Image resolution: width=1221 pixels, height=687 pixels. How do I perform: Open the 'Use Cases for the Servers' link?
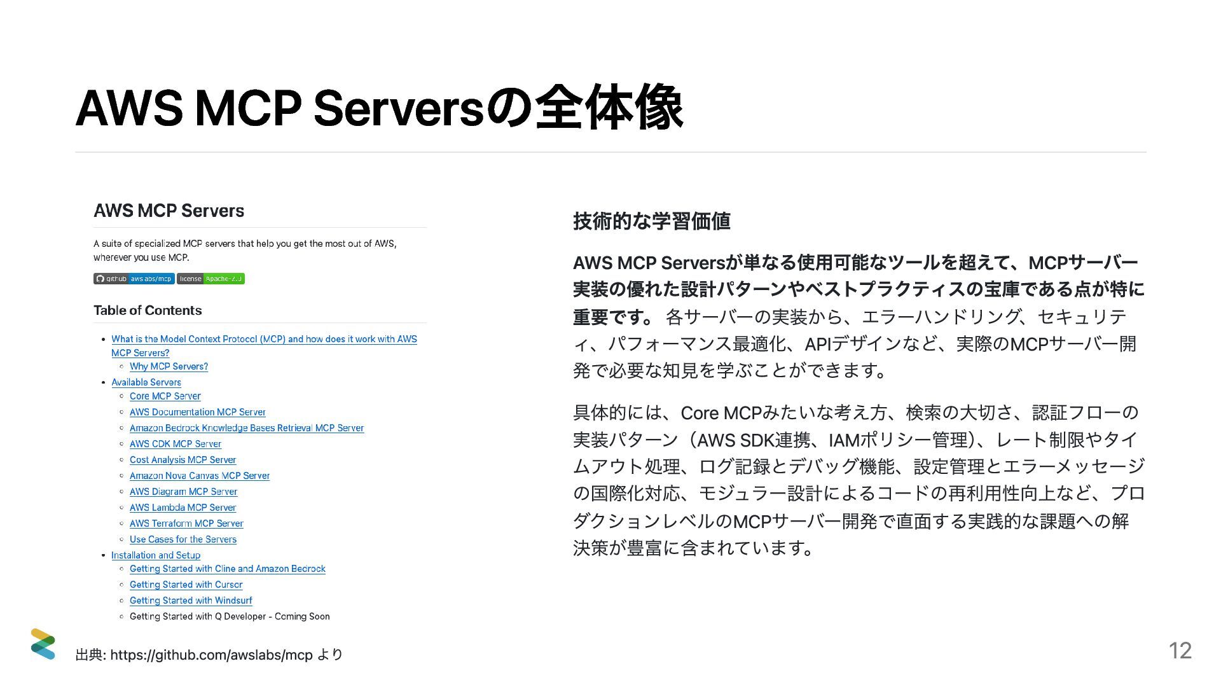click(183, 539)
